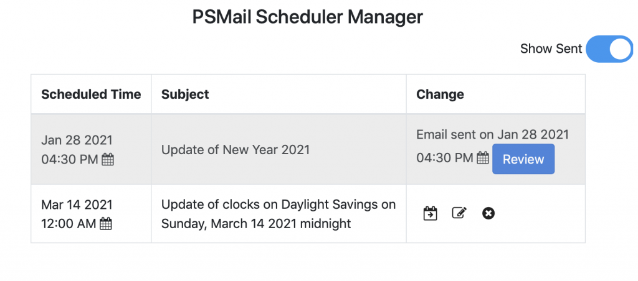Select the Update of New Year 2021 subject

click(x=235, y=150)
